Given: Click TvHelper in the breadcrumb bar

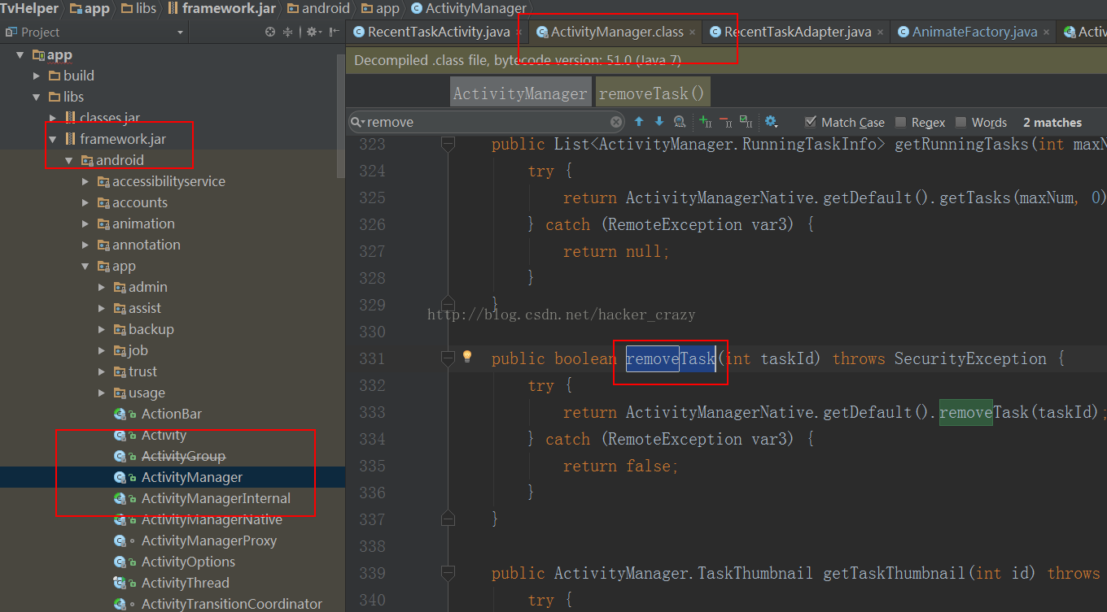Looking at the screenshot, I should [29, 9].
